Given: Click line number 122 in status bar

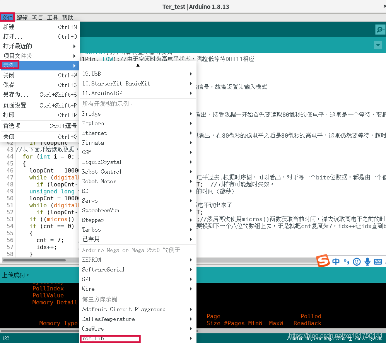Looking at the screenshot, I should pyautogui.click(x=6, y=338).
